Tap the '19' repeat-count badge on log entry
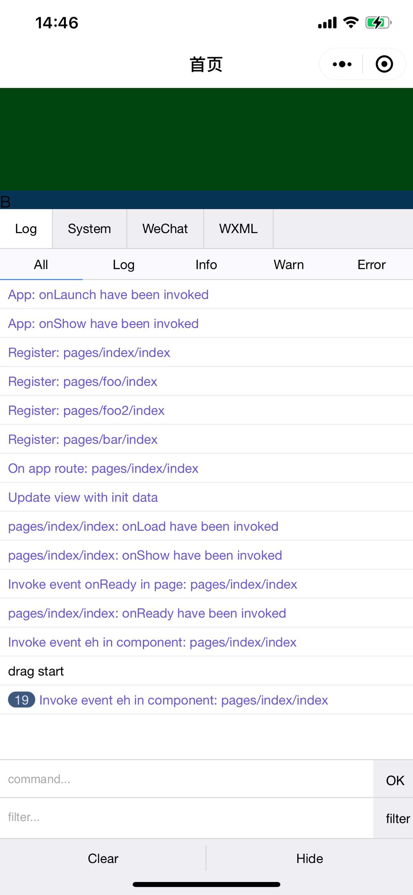This screenshot has width=413, height=895. pyautogui.click(x=22, y=700)
